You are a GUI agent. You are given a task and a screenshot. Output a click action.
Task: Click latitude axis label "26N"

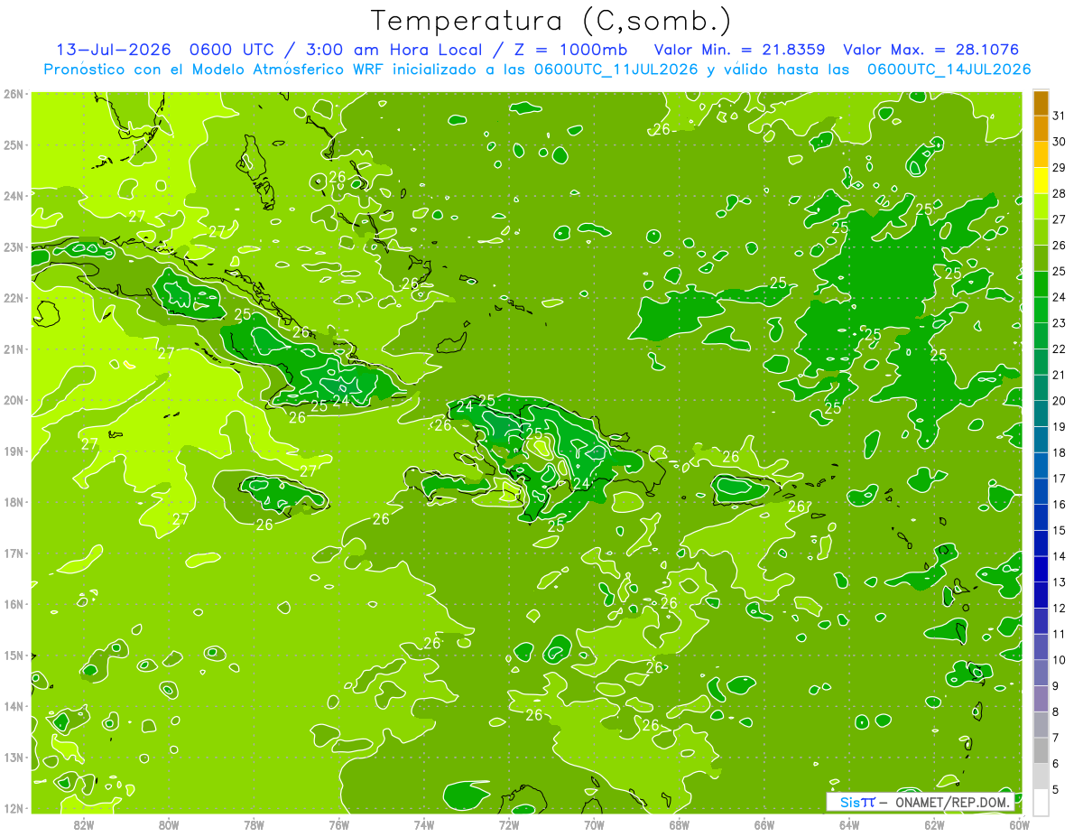click(x=13, y=94)
